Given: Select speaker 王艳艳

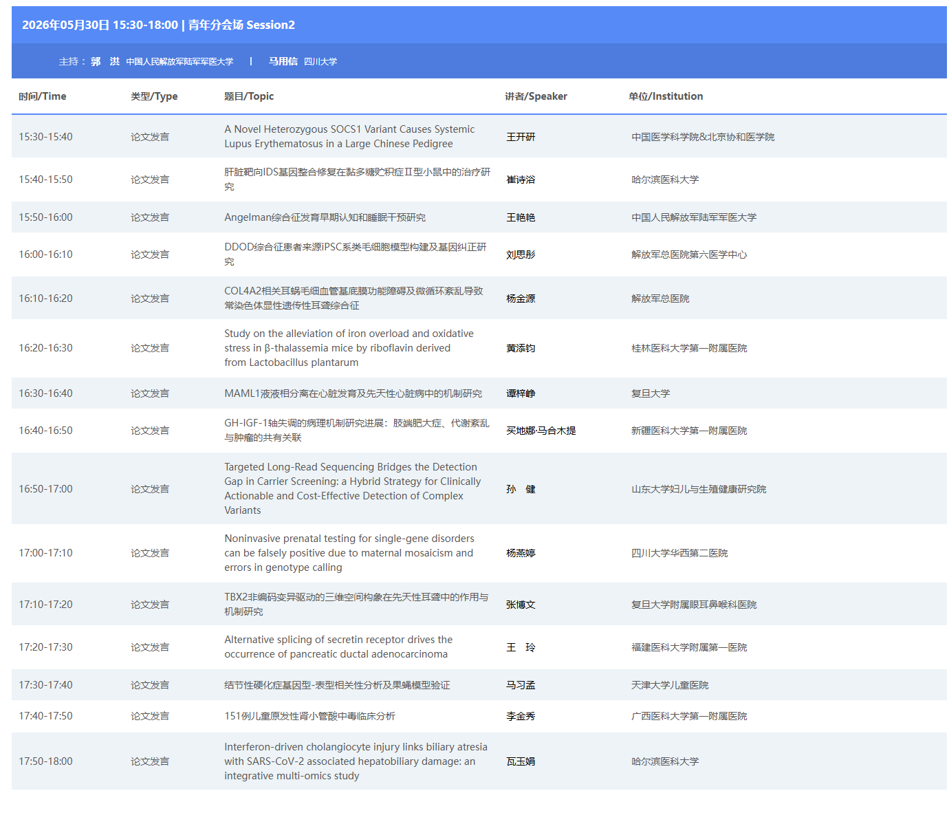Looking at the screenshot, I should [521, 217].
